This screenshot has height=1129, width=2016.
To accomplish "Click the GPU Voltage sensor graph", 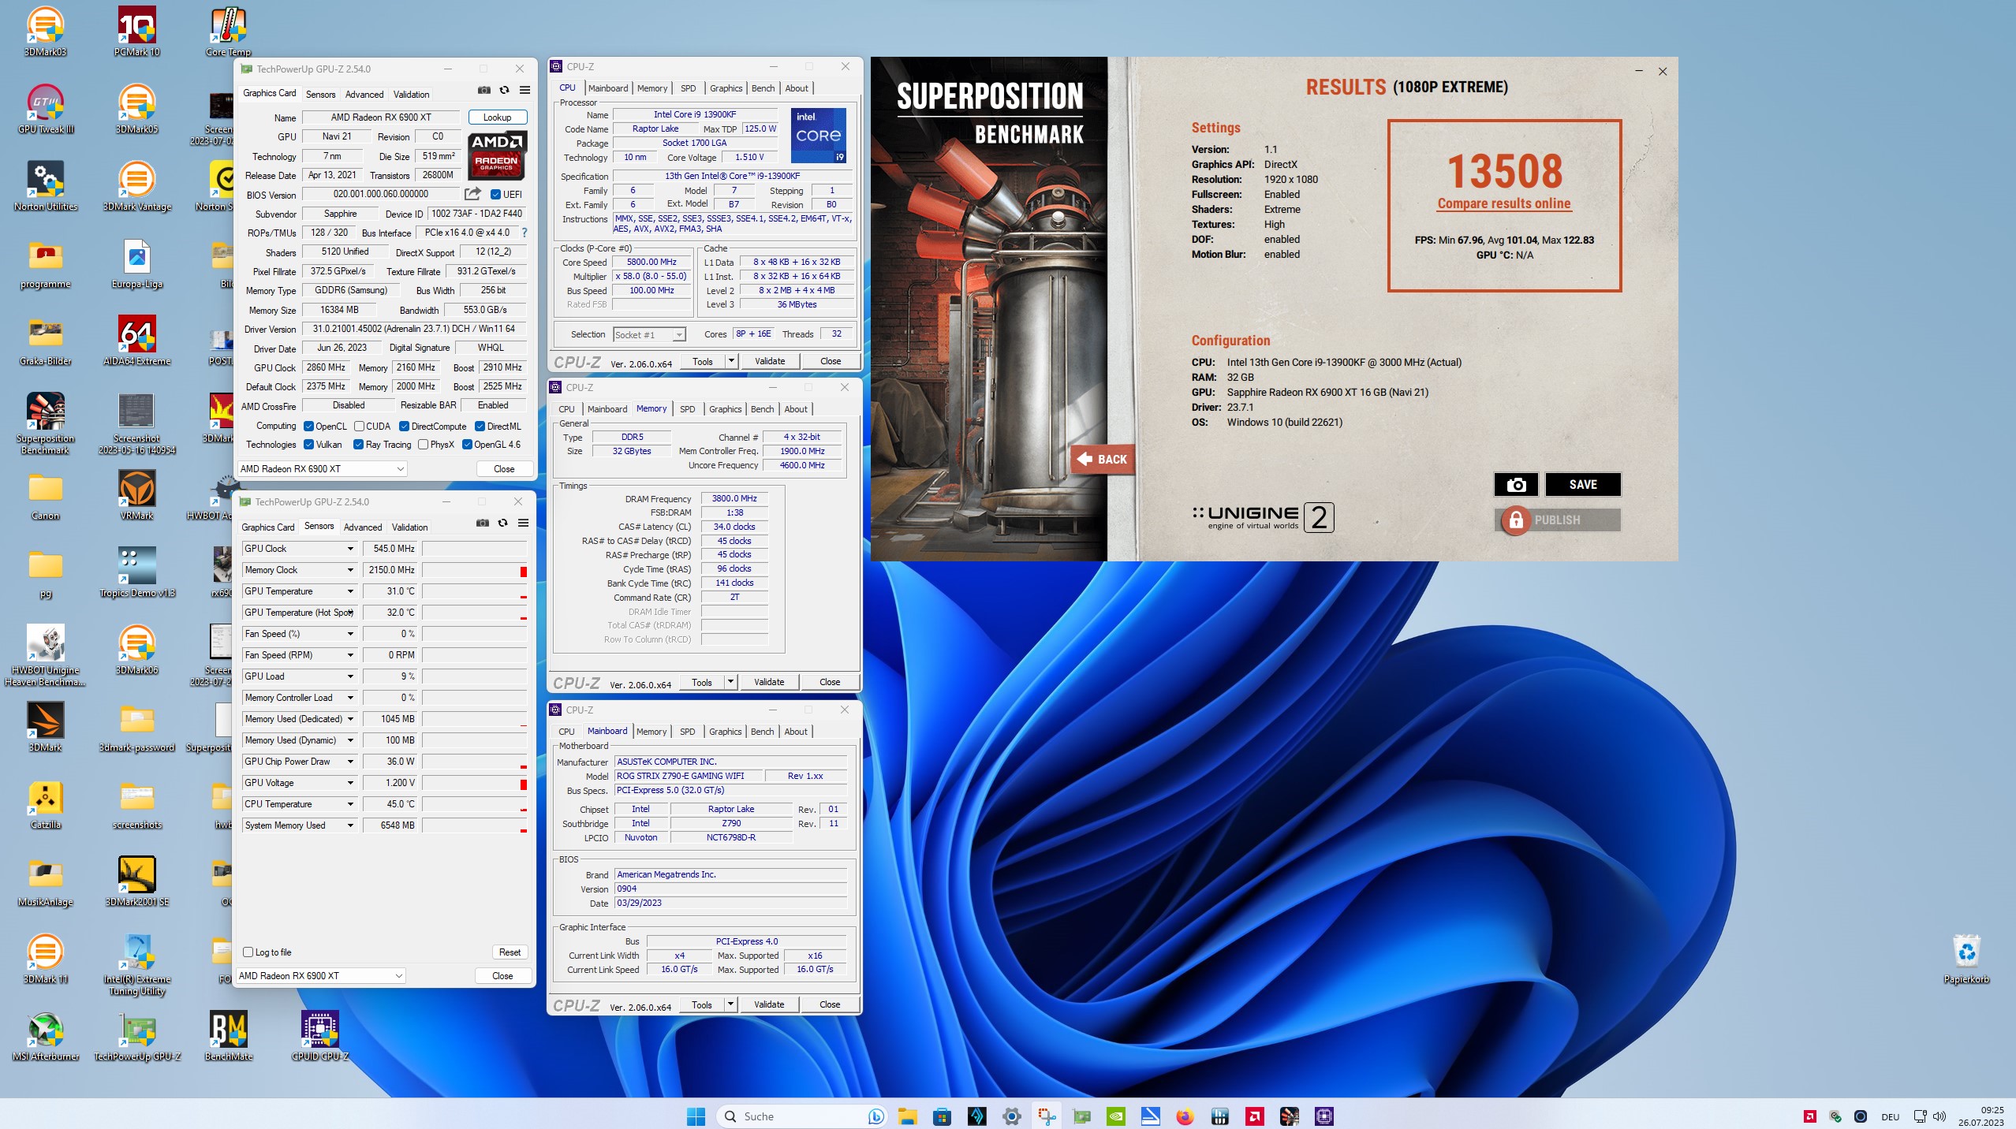I will coord(475,783).
